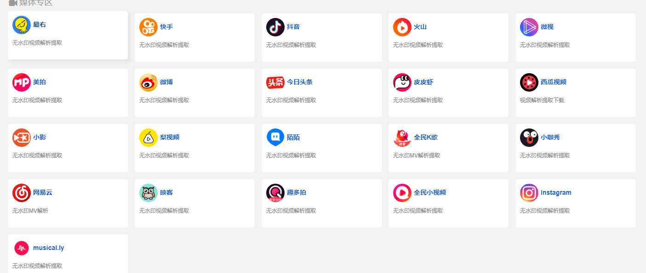The height and width of the screenshot is (273, 646).
Task: Click the 微视 purple play icon
Action: pos(529,27)
